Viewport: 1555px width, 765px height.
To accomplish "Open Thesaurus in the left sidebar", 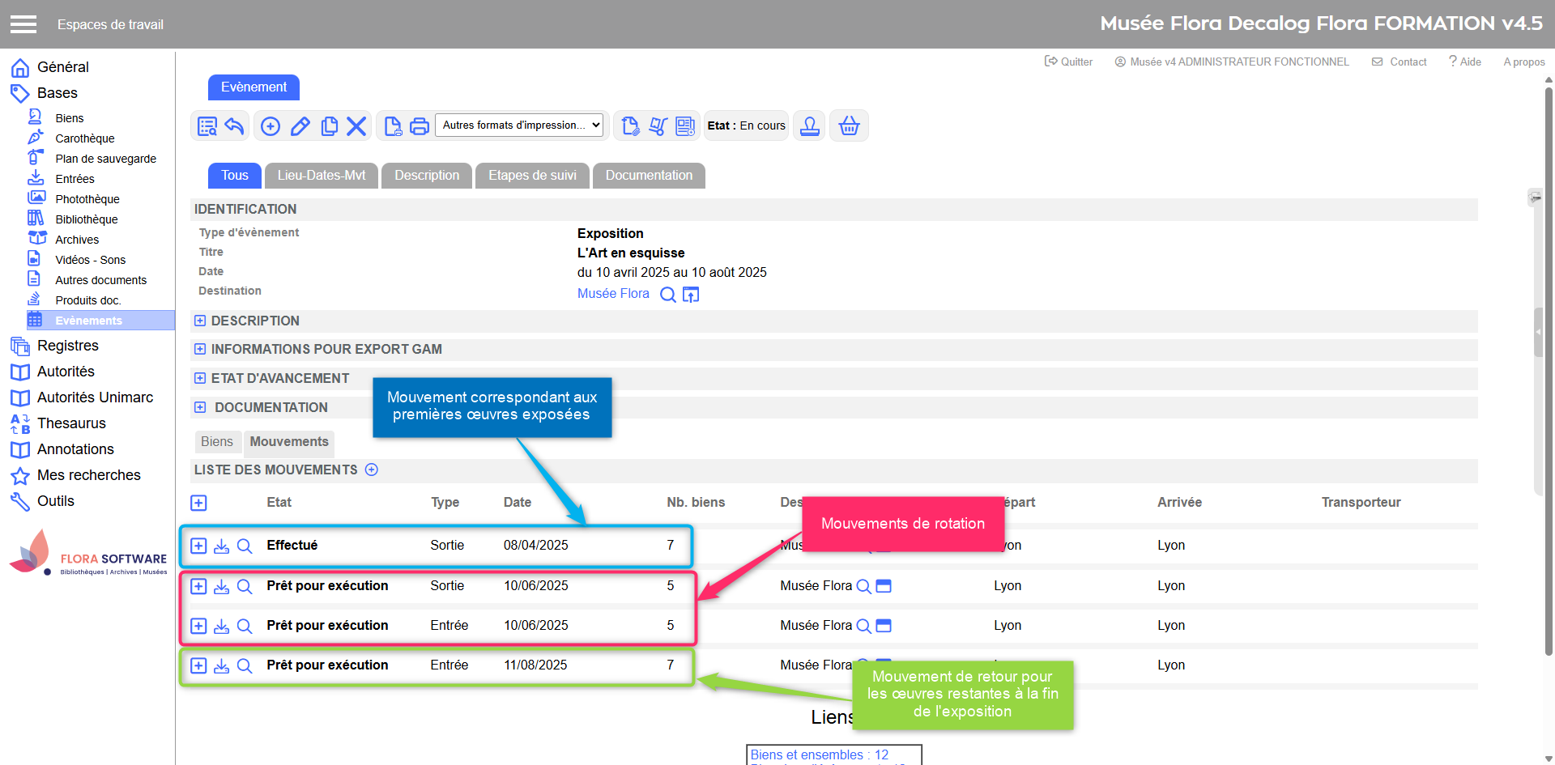I will coord(71,423).
